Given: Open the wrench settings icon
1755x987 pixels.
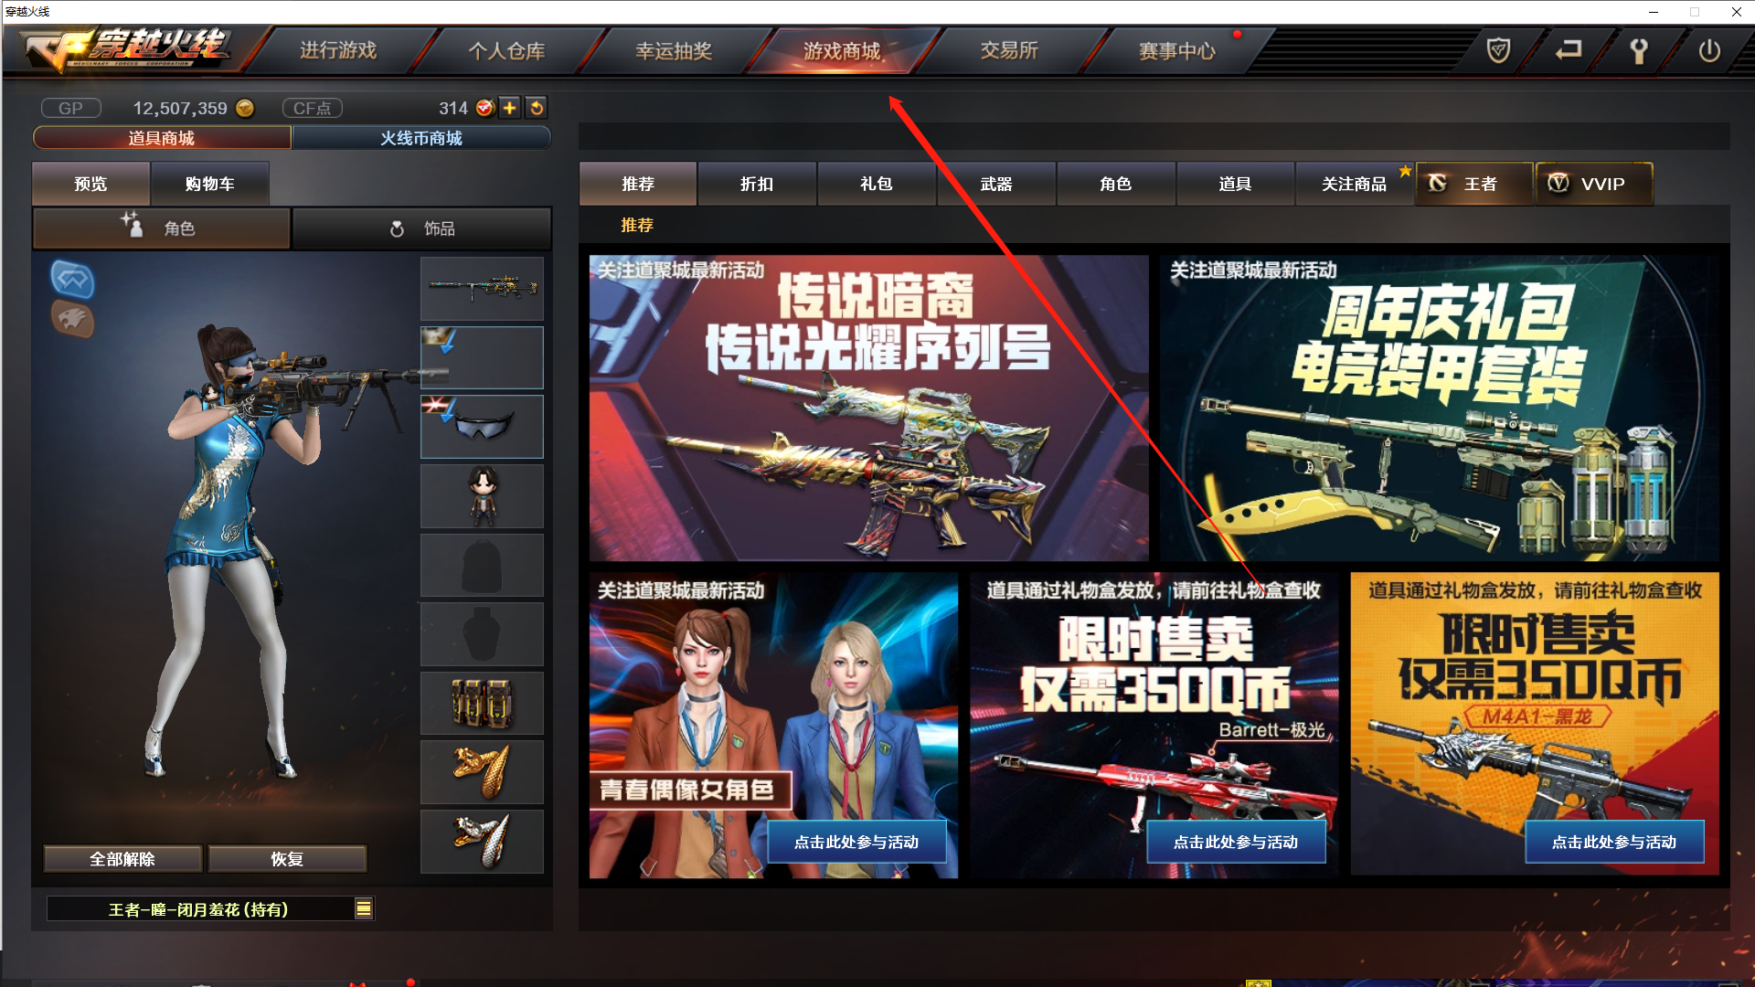Looking at the screenshot, I should click(1638, 50).
